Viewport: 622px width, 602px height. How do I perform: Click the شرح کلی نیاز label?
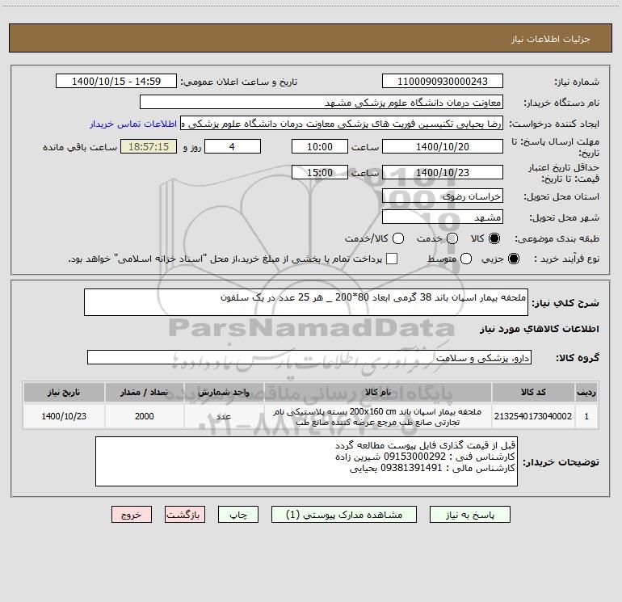click(565, 303)
